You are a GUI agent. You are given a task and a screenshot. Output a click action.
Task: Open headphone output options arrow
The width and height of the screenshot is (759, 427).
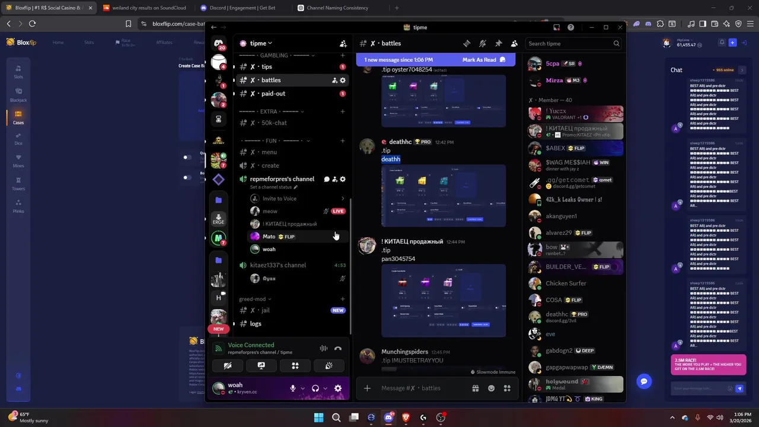(325, 388)
